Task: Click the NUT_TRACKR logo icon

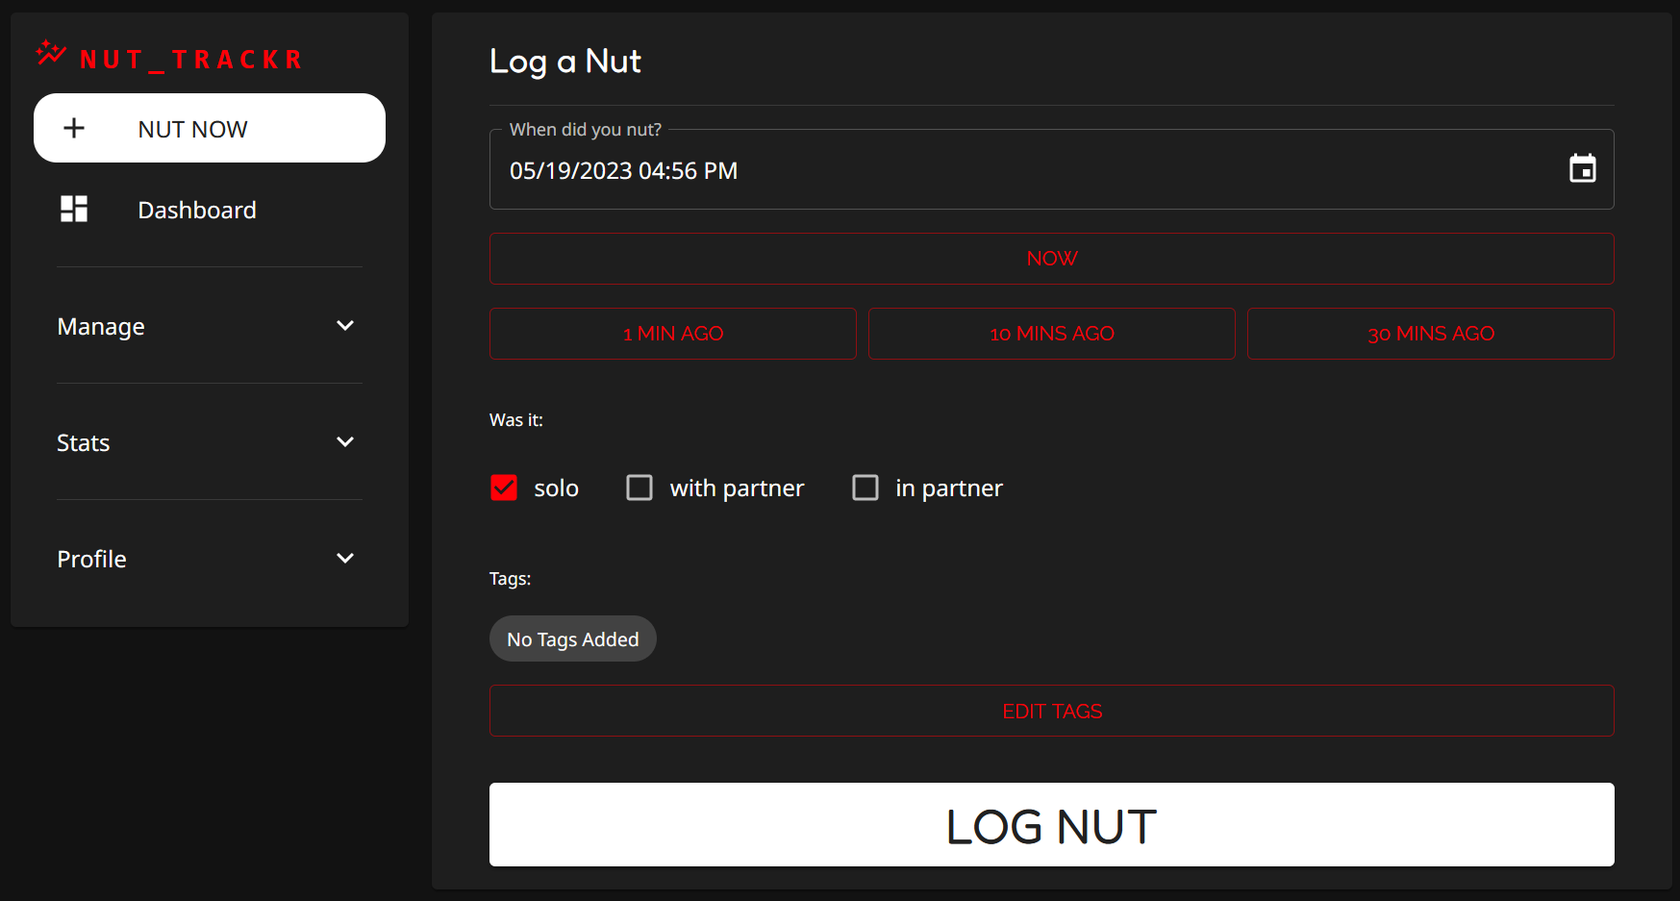Action: coord(51,53)
